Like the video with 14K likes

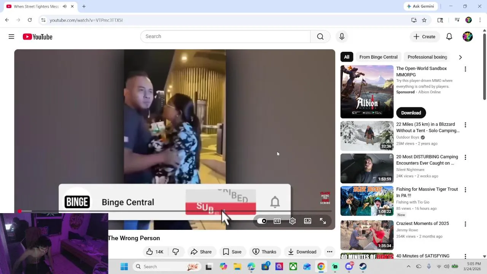(155, 252)
